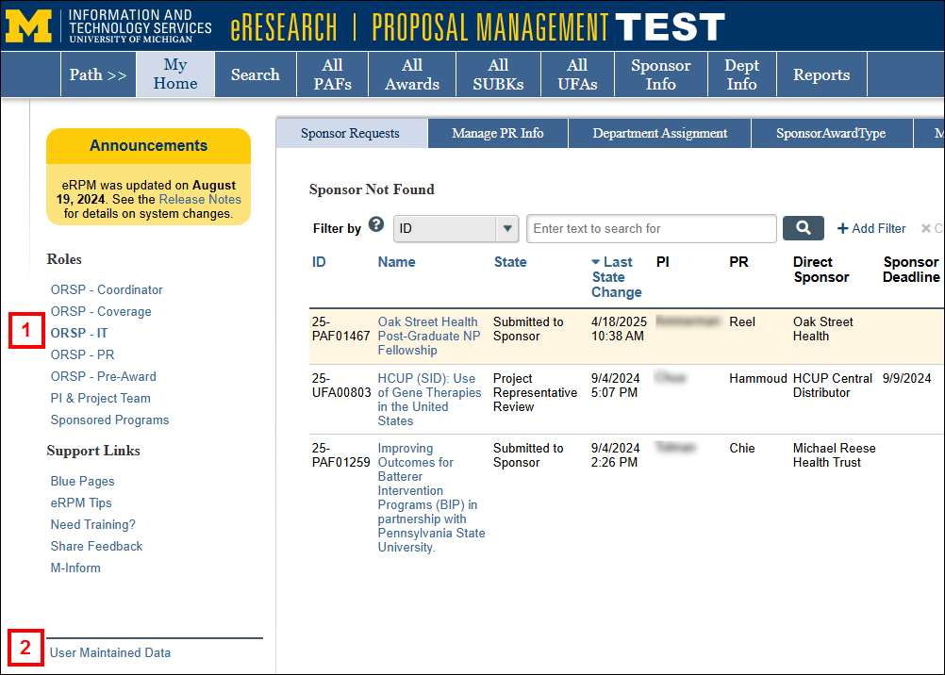
Task: Open the Release Notes link
Action: point(200,200)
